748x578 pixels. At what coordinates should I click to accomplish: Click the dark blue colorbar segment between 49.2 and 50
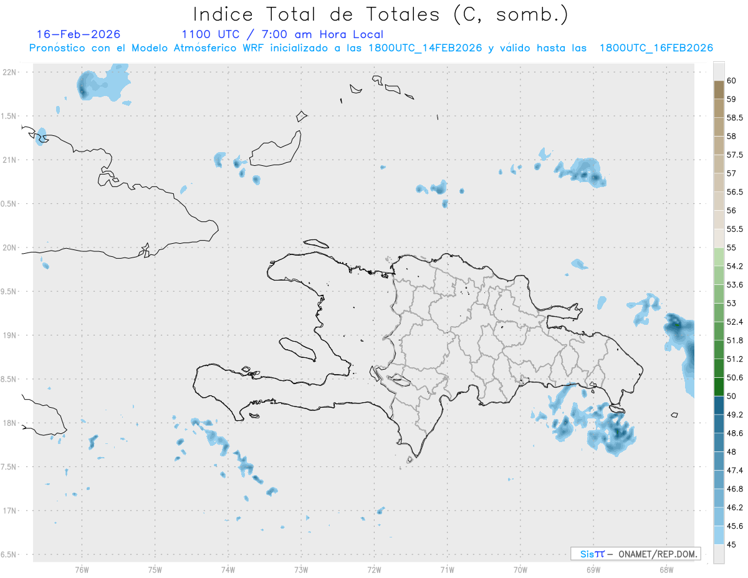[x=719, y=405]
